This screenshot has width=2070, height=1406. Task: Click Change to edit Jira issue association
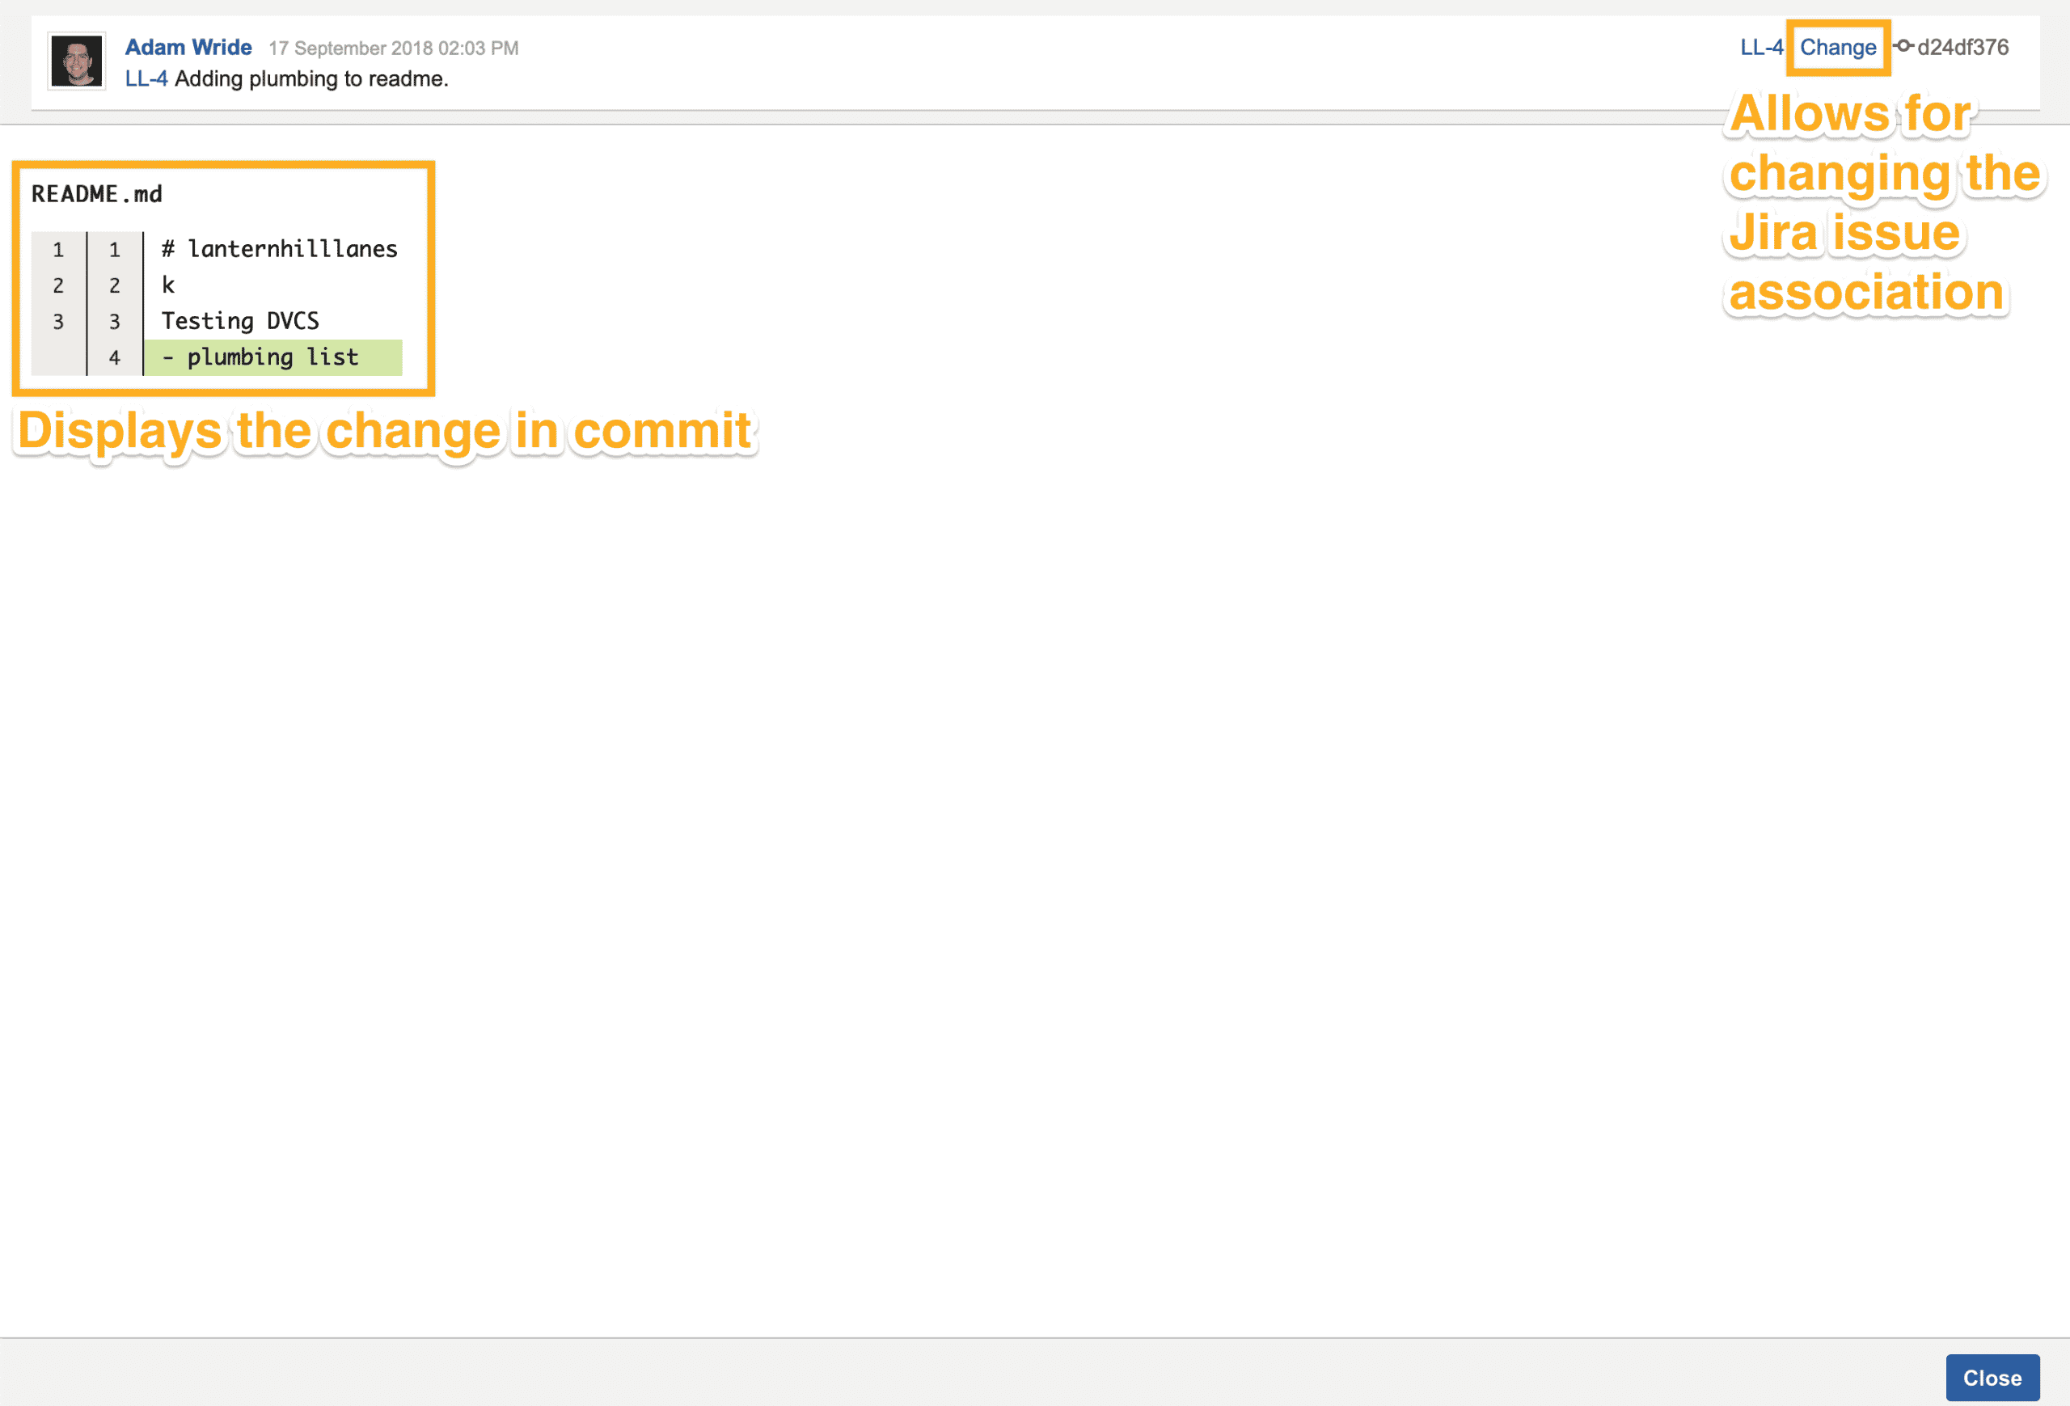pyautogui.click(x=1837, y=47)
